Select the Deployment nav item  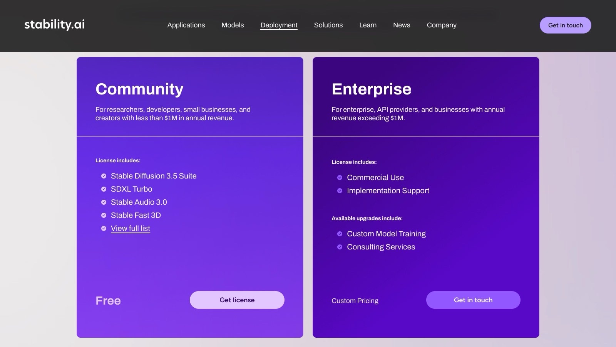(279, 25)
